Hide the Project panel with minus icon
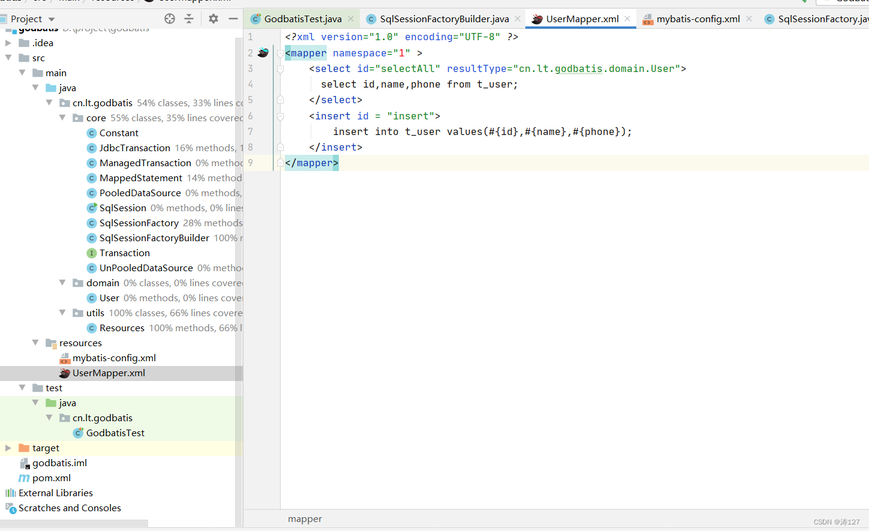This screenshot has width=869, height=531. (x=233, y=19)
